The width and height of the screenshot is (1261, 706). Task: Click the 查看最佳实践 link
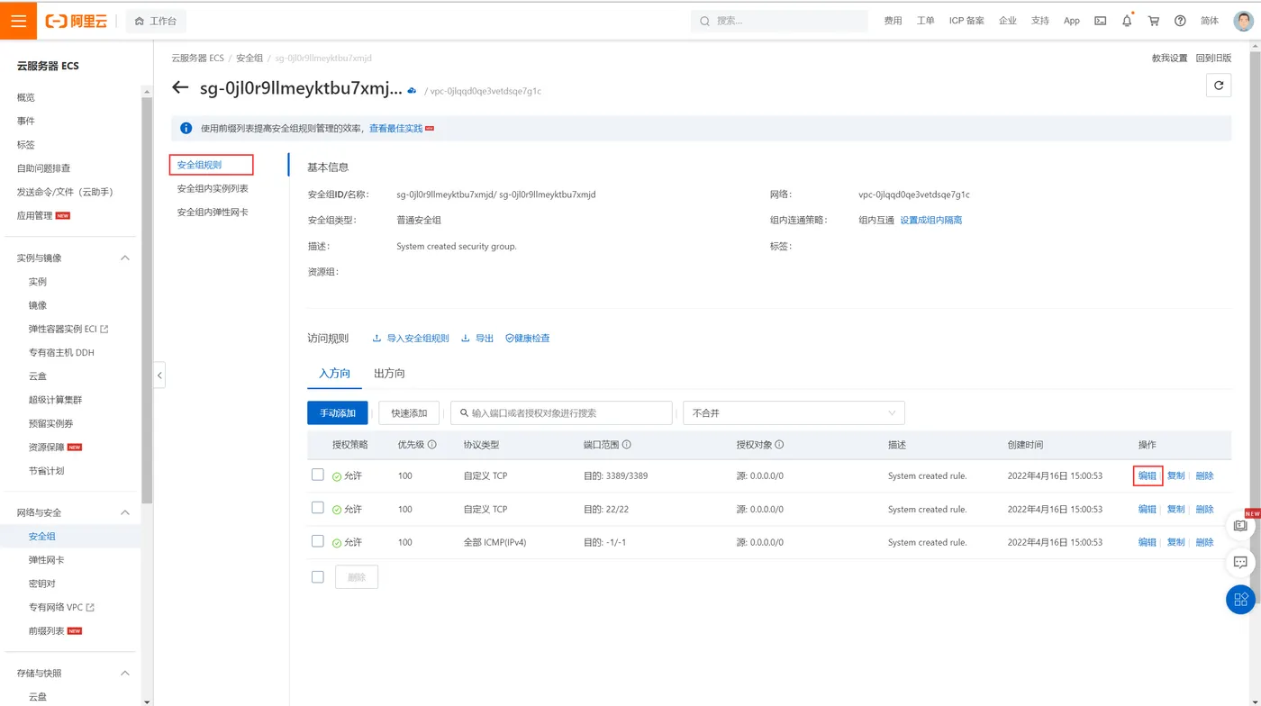396,129
